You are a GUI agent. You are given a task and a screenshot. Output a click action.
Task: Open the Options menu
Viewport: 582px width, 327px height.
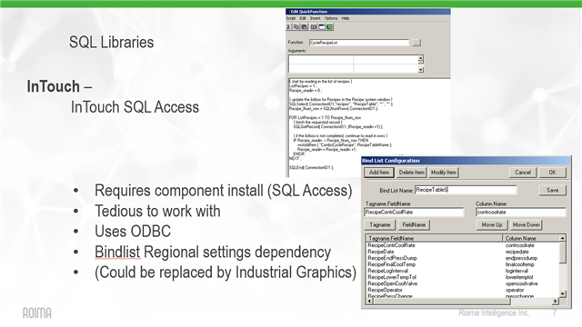[x=331, y=18]
